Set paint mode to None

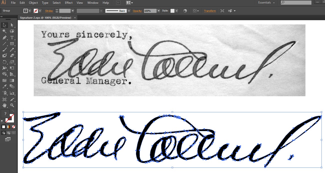(14, 127)
